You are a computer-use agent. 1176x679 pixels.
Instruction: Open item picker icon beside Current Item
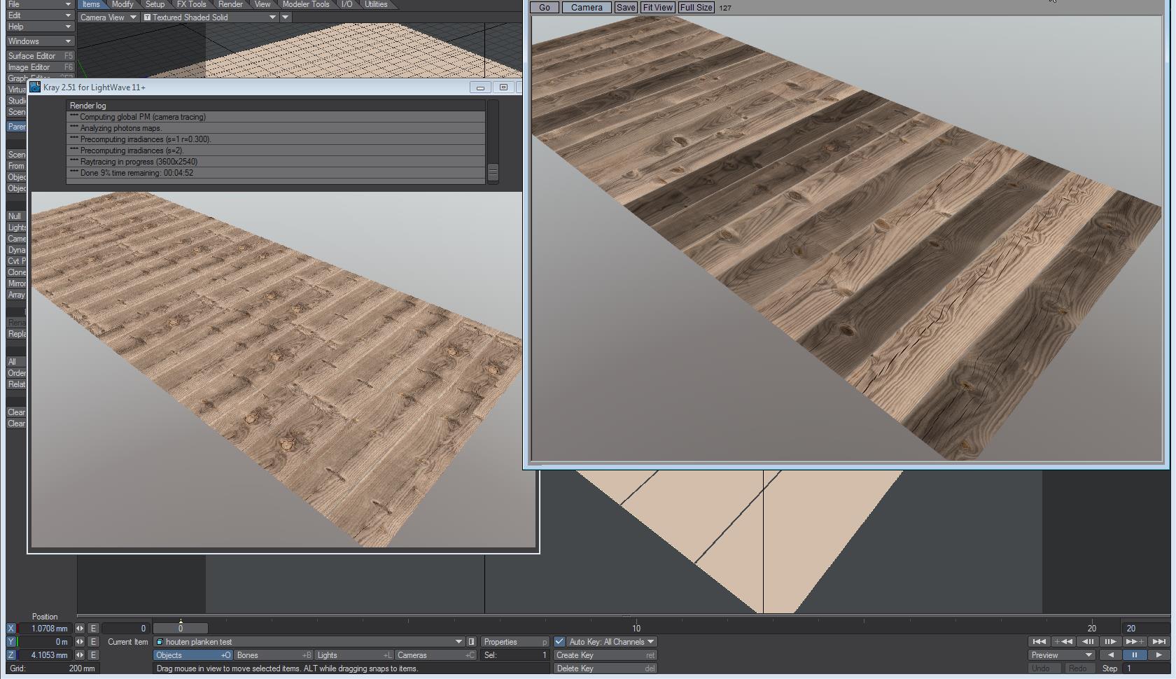(471, 642)
